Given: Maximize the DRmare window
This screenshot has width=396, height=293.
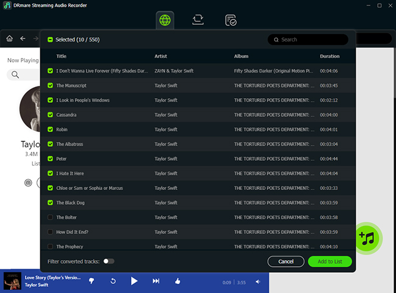Looking at the screenshot, I should pyautogui.click(x=380, y=5).
